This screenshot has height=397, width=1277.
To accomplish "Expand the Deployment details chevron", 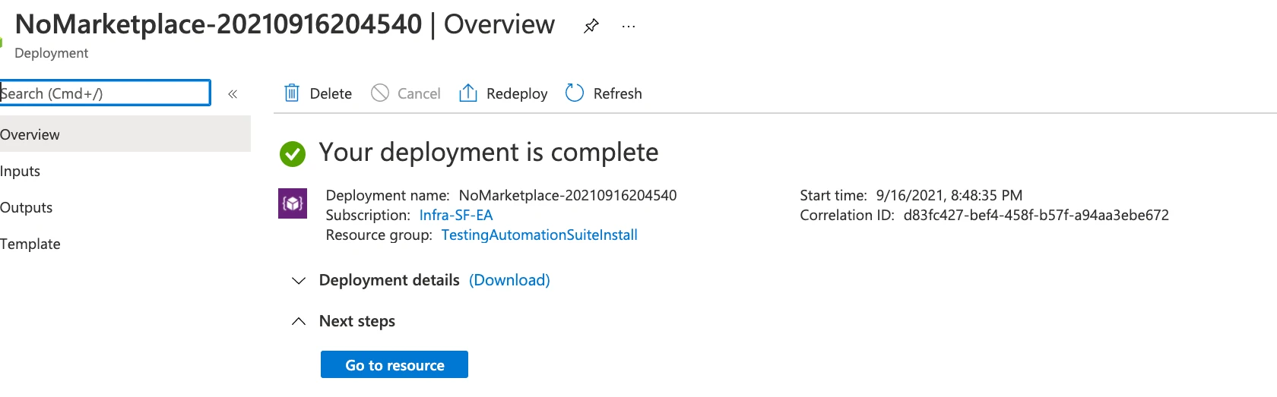I will [x=299, y=281].
